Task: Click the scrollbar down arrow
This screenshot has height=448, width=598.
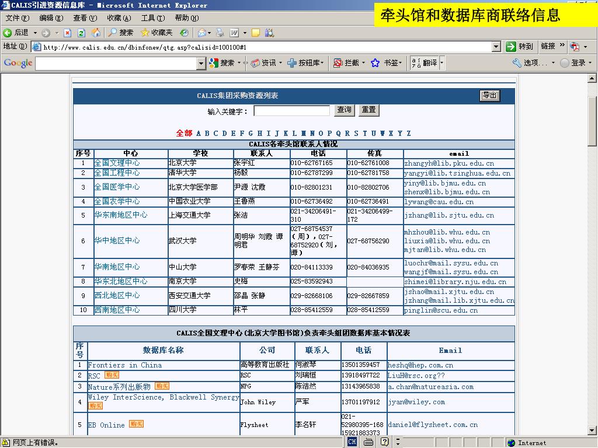Action: pos(592,430)
